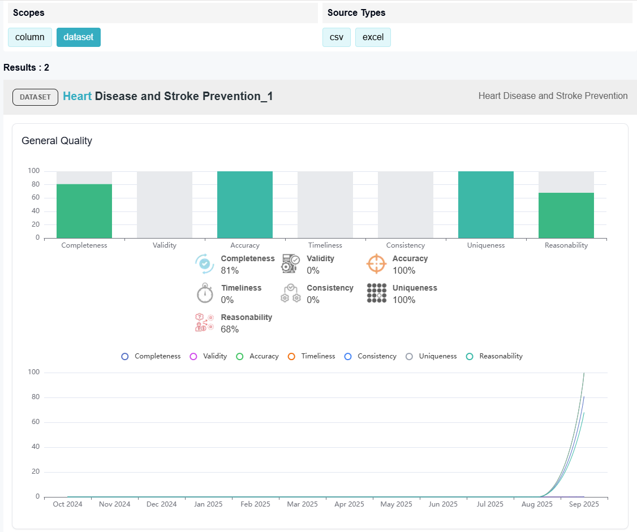
Task: Click the red Reasonability icon
Action: (x=204, y=323)
